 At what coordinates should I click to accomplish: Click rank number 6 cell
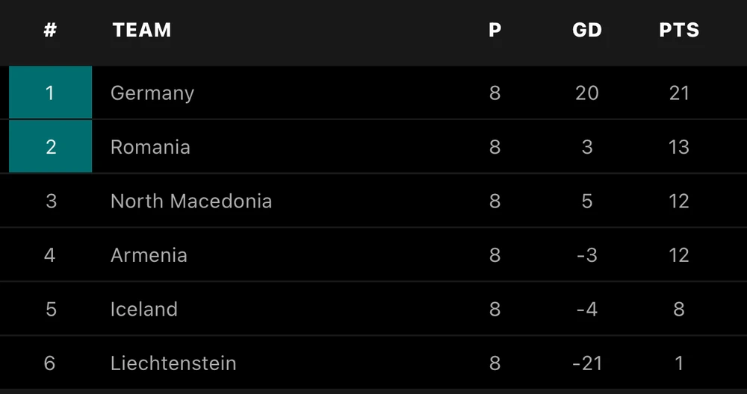(x=50, y=363)
